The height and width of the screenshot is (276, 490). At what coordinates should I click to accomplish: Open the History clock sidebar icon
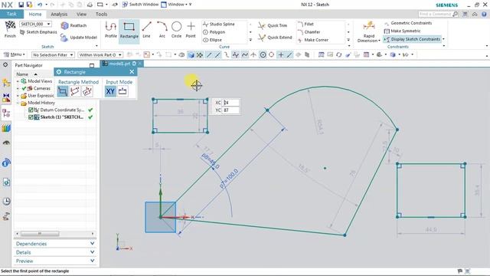pyautogui.click(x=6, y=201)
